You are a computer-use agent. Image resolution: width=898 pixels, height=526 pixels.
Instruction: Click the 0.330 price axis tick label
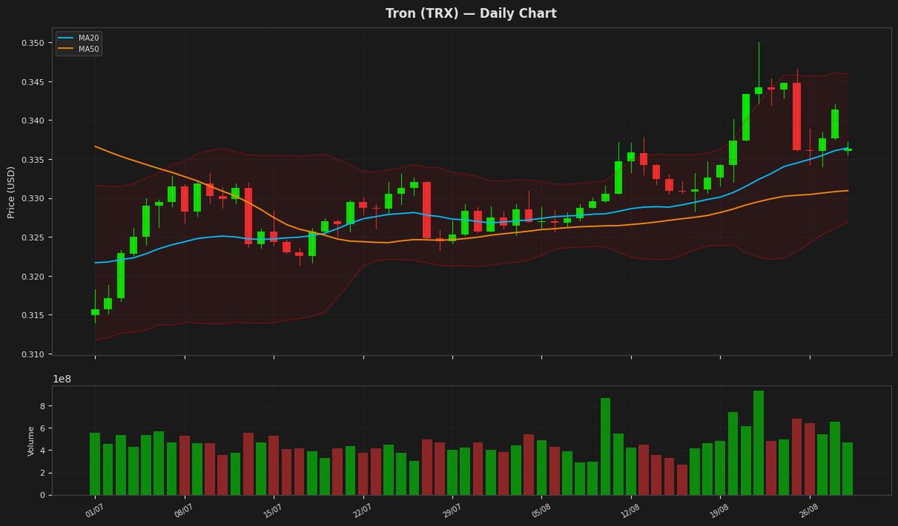click(31, 199)
